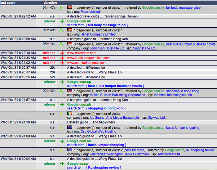Open the bracketed "full body massage taipei" search term
This screenshot has width=217, height=170.
(x=108, y=25)
